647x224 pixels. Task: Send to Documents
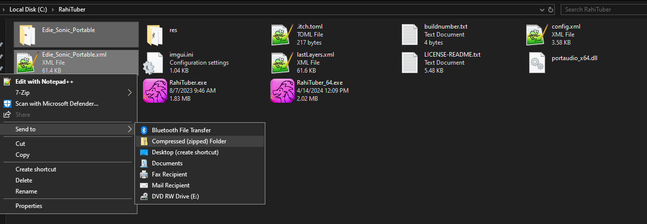pos(200,163)
